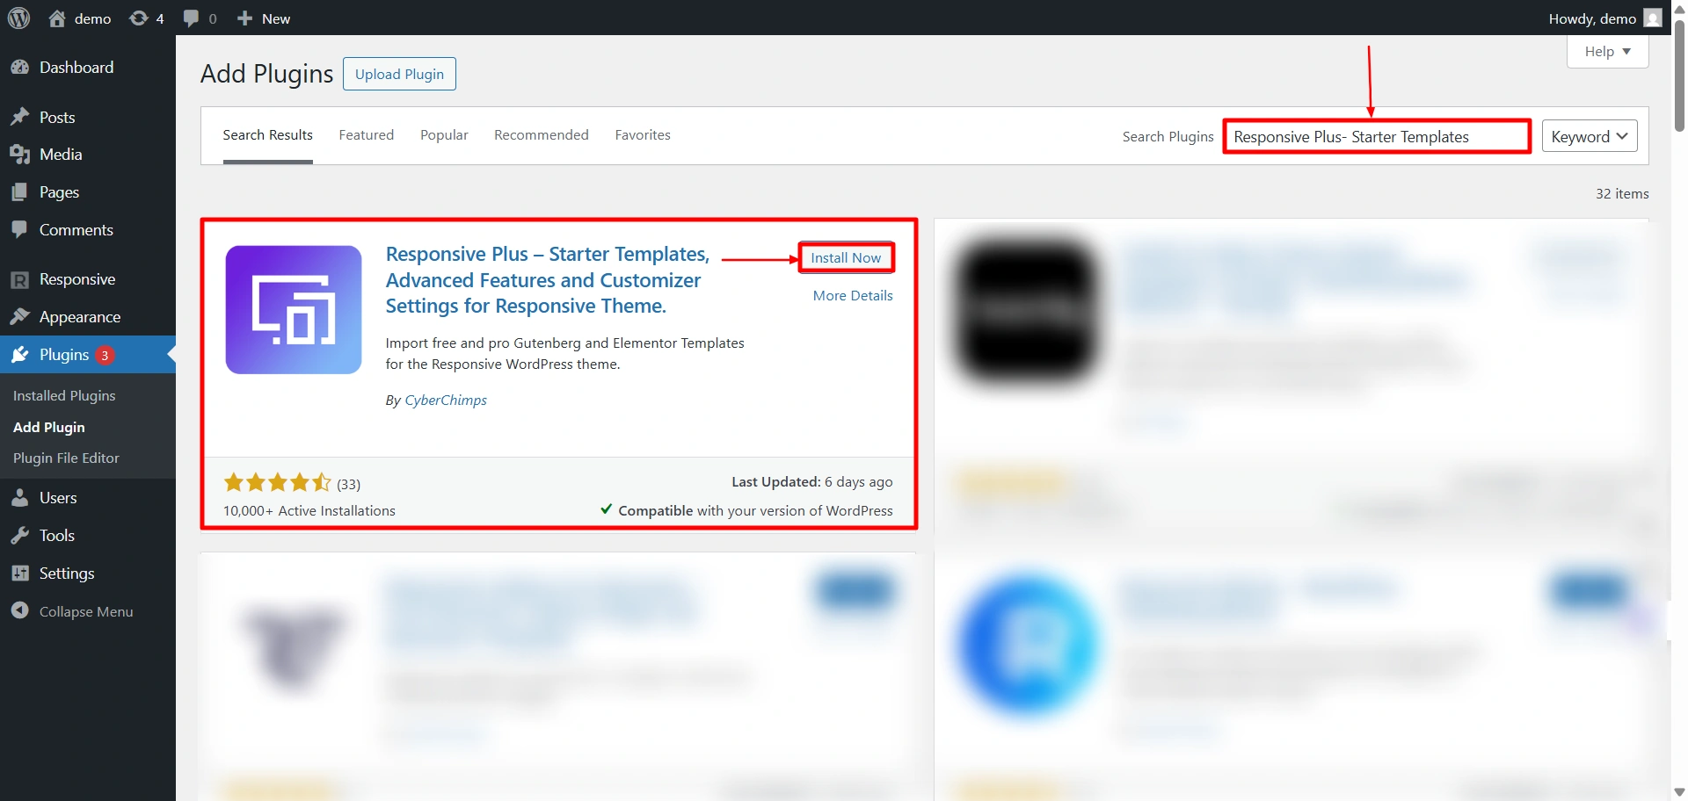Open the comments bubble in admin bar

[x=191, y=18]
